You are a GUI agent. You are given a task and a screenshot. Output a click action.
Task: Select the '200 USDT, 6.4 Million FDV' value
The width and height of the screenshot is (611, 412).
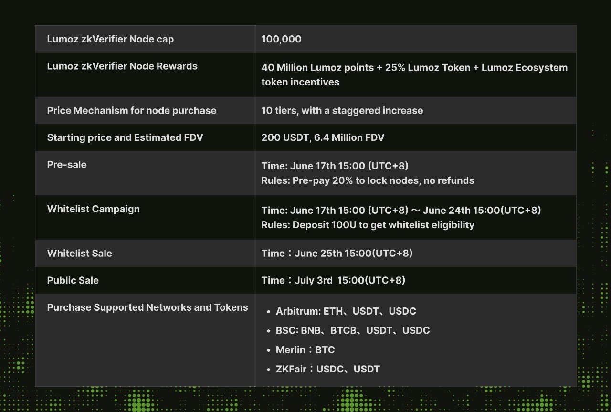pyautogui.click(x=323, y=137)
